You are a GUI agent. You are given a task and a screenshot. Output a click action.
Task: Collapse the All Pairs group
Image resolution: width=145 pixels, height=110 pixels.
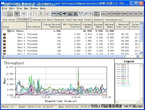[8, 31]
